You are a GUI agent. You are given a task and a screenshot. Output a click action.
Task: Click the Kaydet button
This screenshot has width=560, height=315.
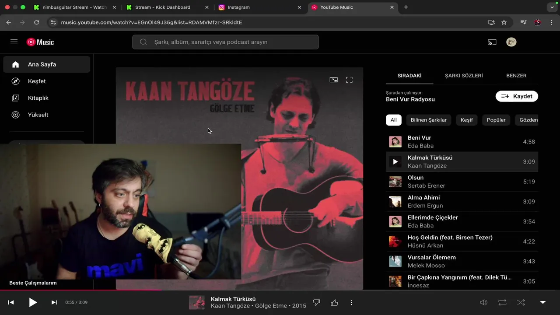point(517,96)
